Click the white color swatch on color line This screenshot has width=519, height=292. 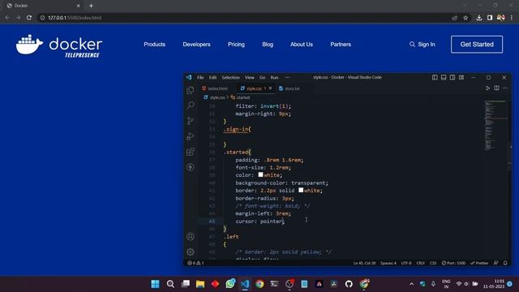point(261,174)
